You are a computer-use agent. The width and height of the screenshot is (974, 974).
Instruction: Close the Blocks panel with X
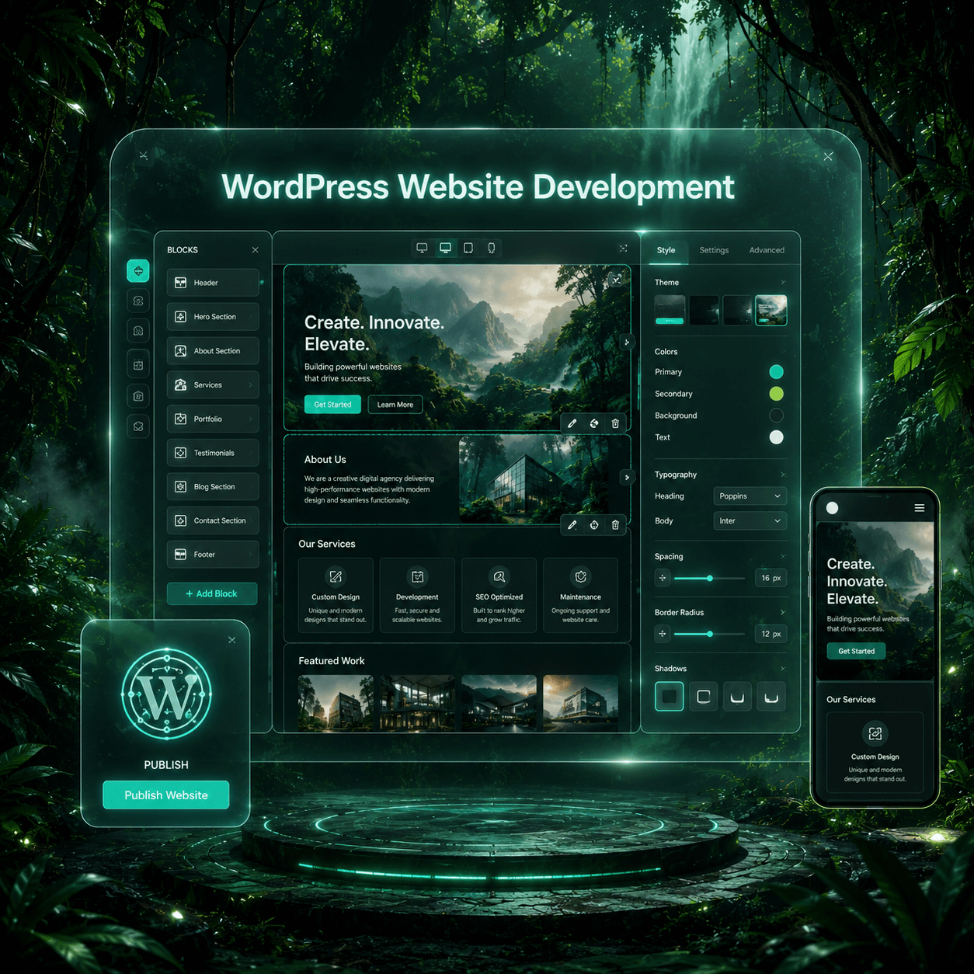(255, 250)
